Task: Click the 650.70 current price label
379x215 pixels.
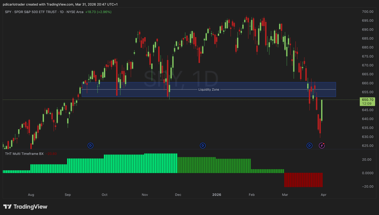Action: 367,100
